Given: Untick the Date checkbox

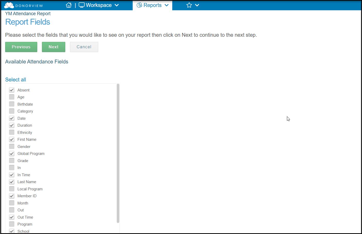Looking at the screenshot, I should (x=12, y=118).
